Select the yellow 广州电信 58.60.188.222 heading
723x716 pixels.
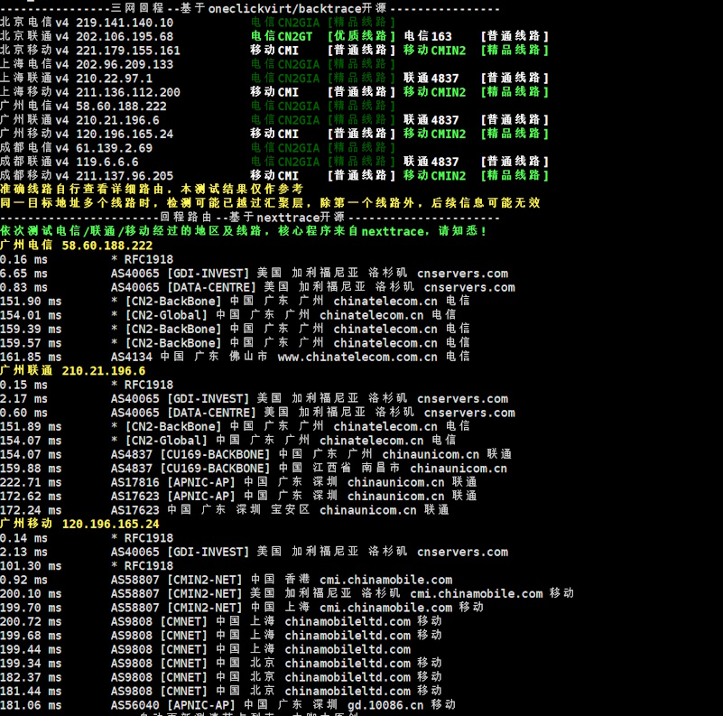point(77,246)
